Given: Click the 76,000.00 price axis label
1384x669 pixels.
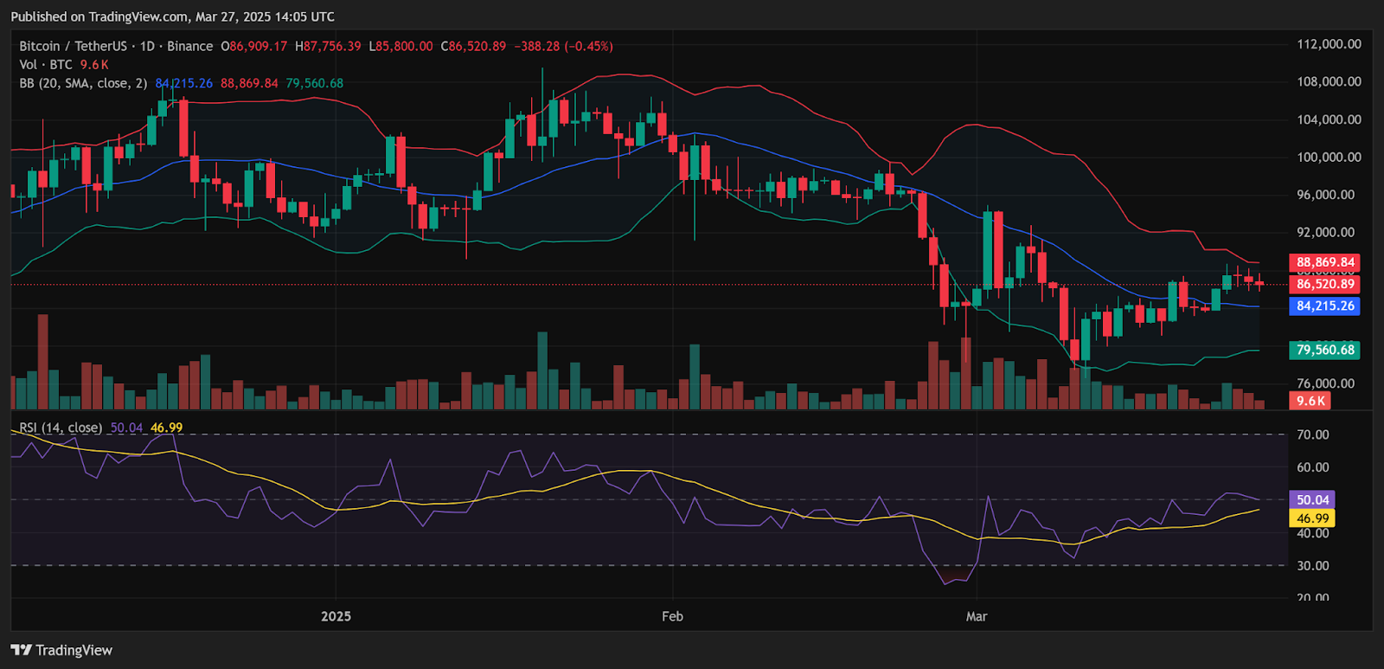Looking at the screenshot, I should pos(1325,383).
